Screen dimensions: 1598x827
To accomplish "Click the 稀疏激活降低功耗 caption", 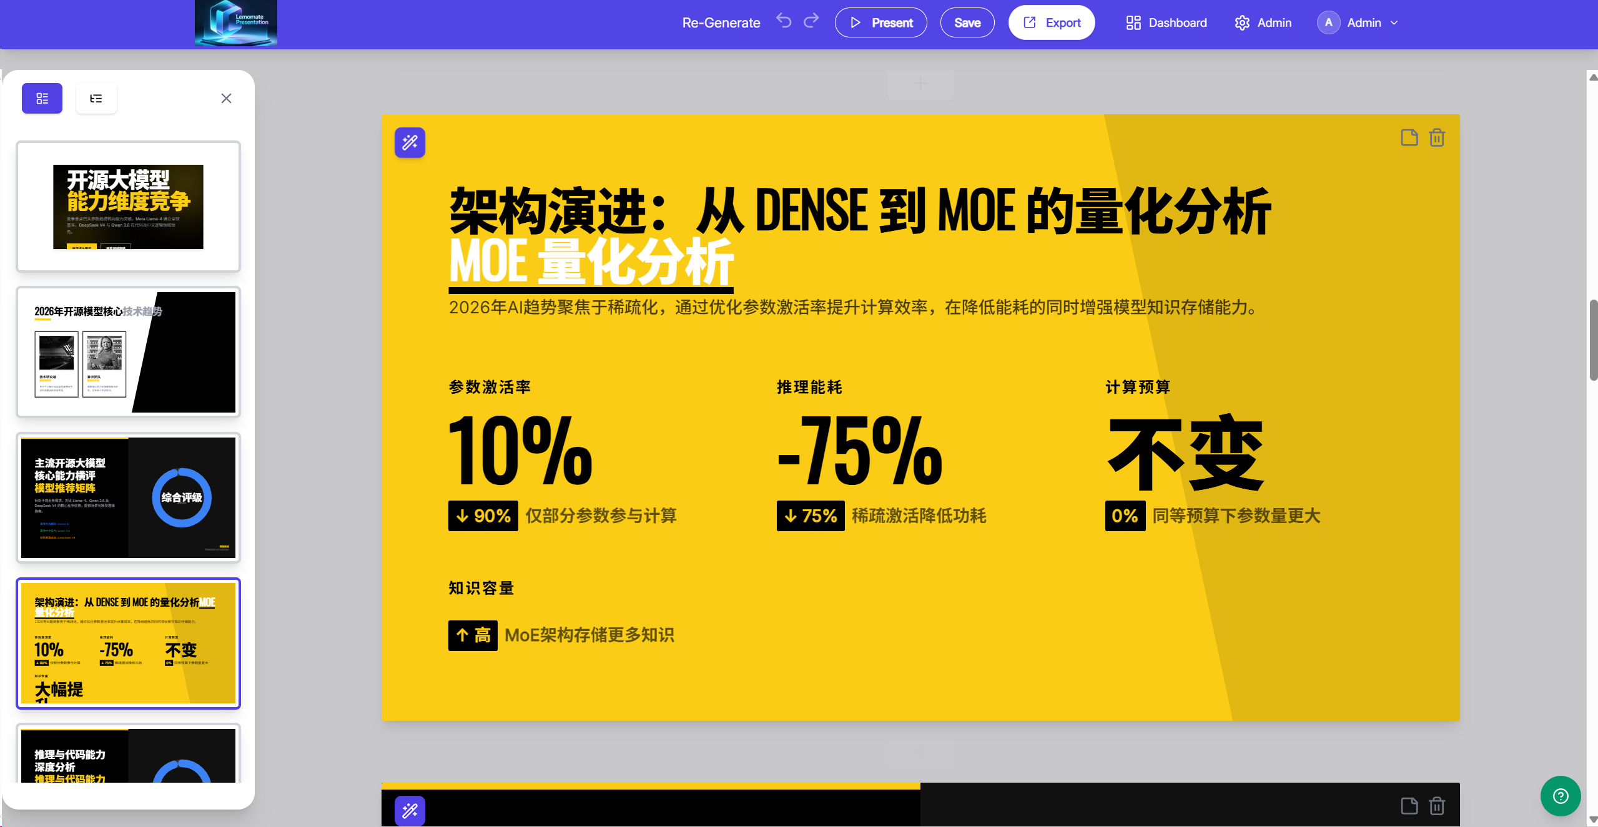I will point(919,516).
